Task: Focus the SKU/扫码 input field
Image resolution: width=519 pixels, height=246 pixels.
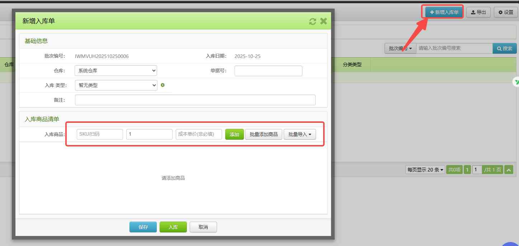Action: (100, 134)
